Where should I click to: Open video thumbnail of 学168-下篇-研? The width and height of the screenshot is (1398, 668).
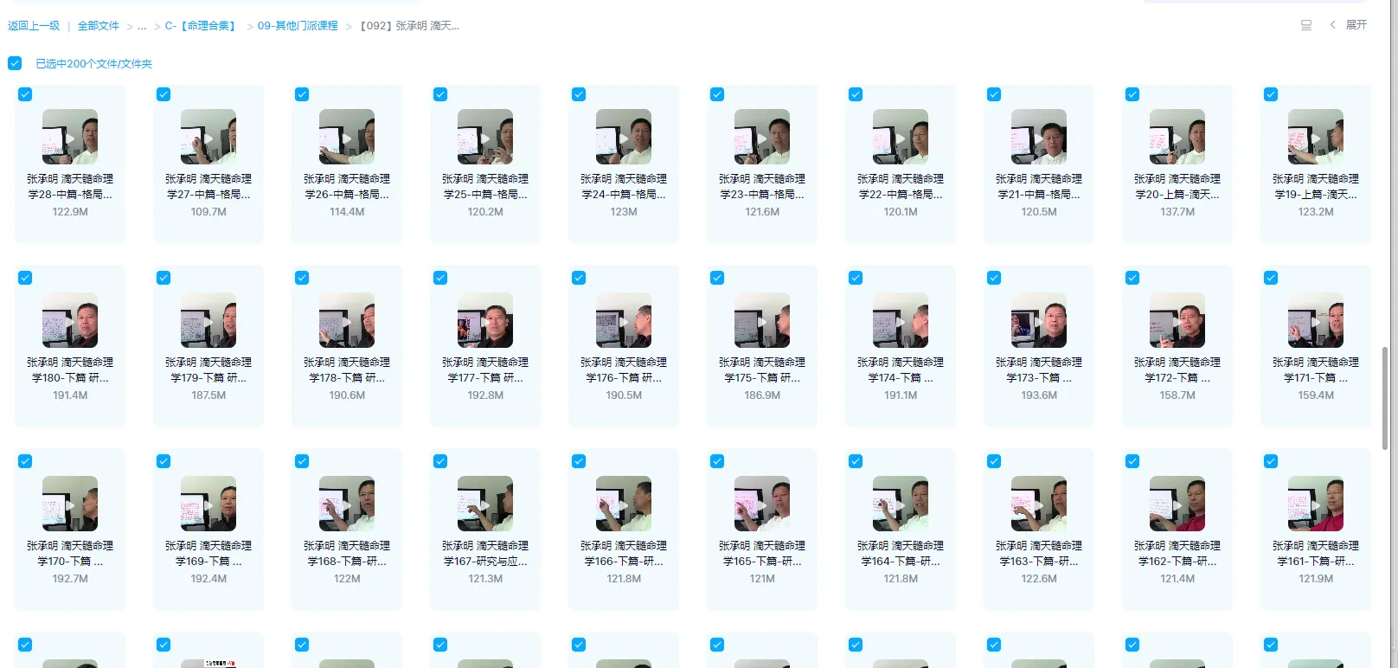click(x=347, y=504)
